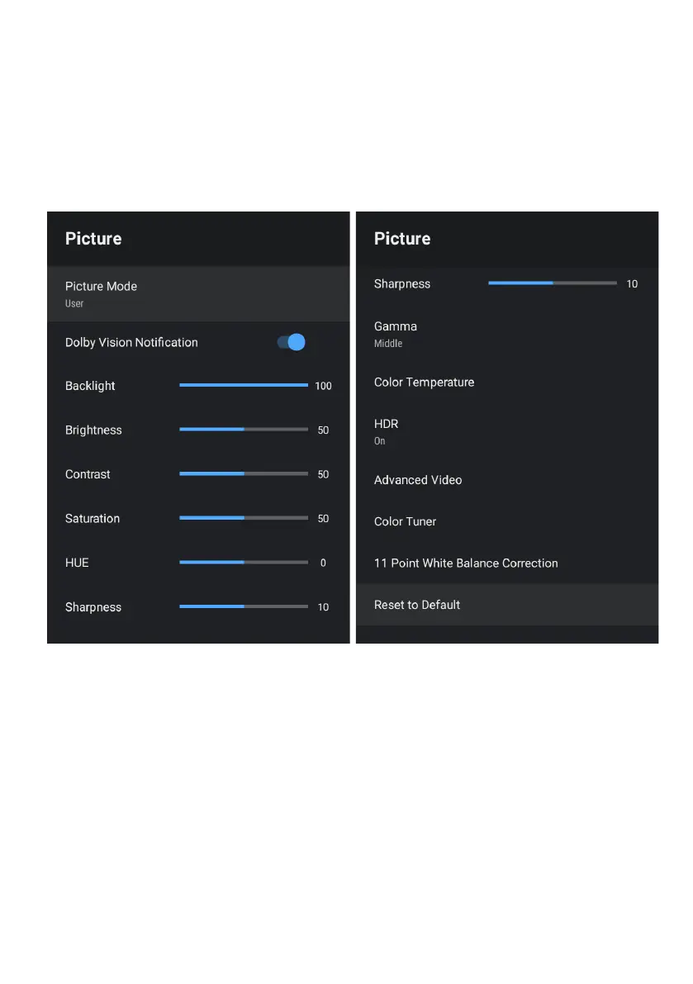Open Advanced Video settings
This screenshot has width=693, height=984.
tap(506, 479)
